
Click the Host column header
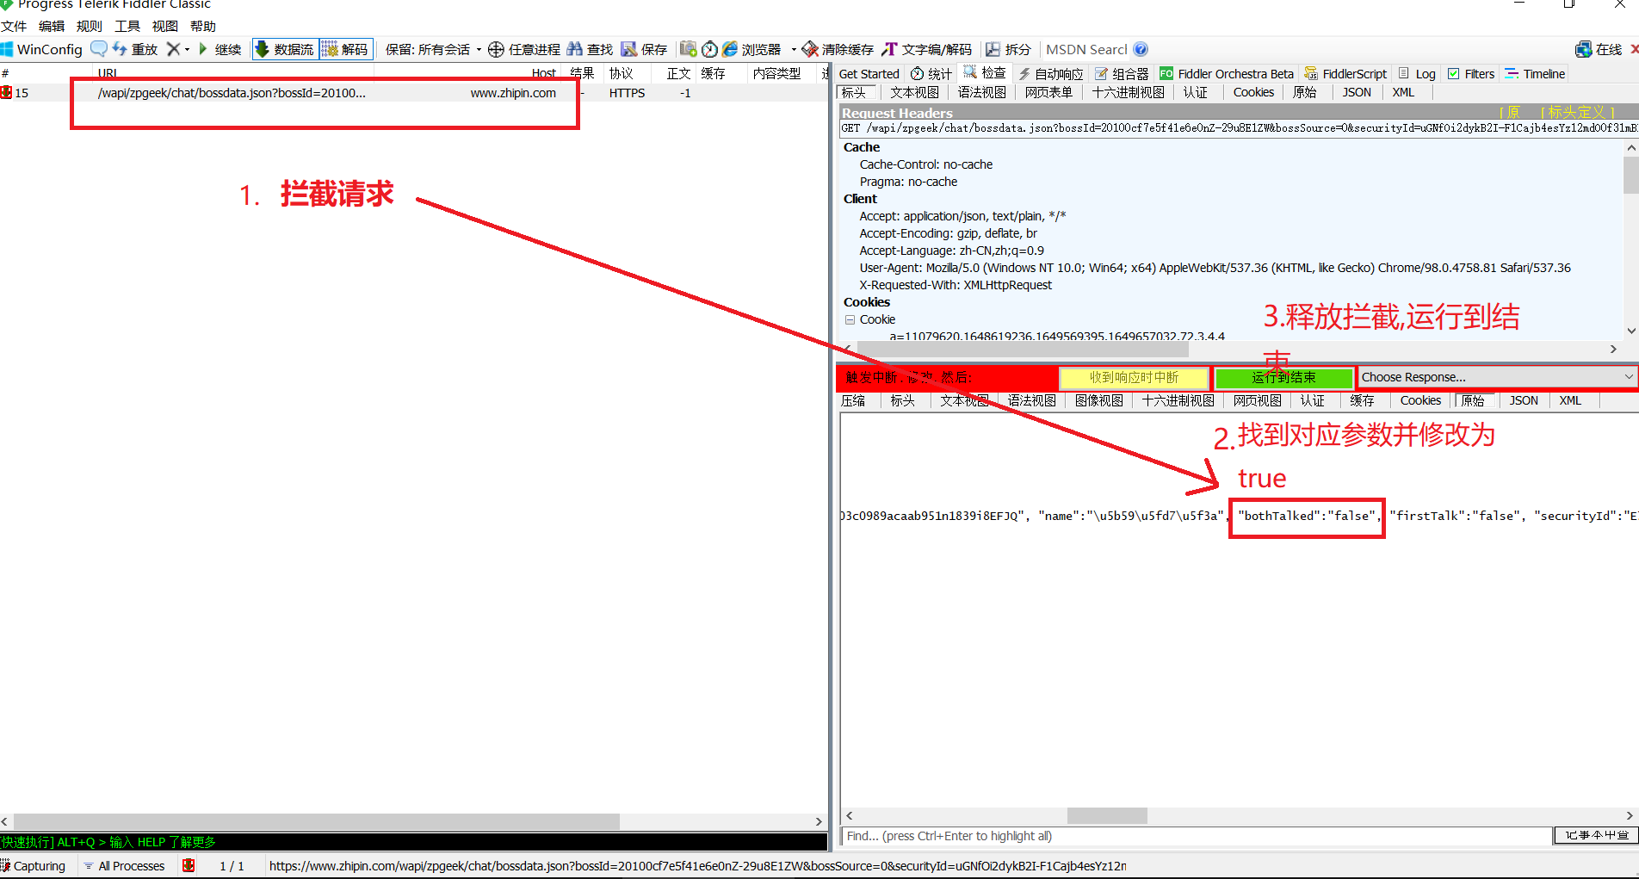tap(543, 73)
